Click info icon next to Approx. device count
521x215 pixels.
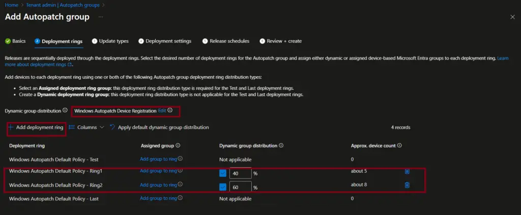point(399,145)
